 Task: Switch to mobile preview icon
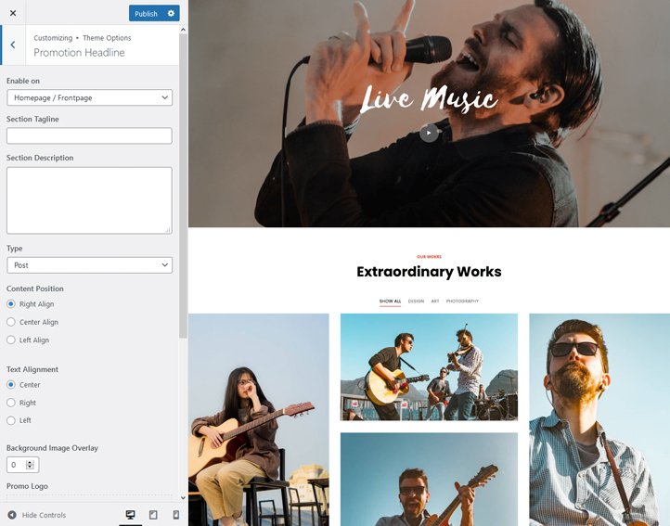176,515
